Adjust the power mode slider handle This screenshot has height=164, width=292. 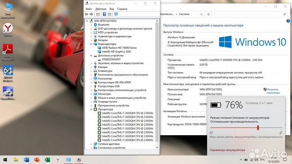click(x=258, y=127)
